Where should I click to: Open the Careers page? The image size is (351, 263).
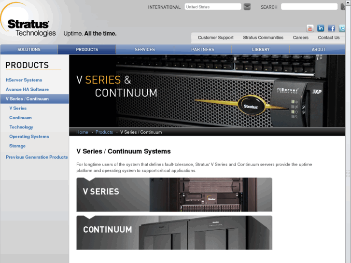[301, 38]
